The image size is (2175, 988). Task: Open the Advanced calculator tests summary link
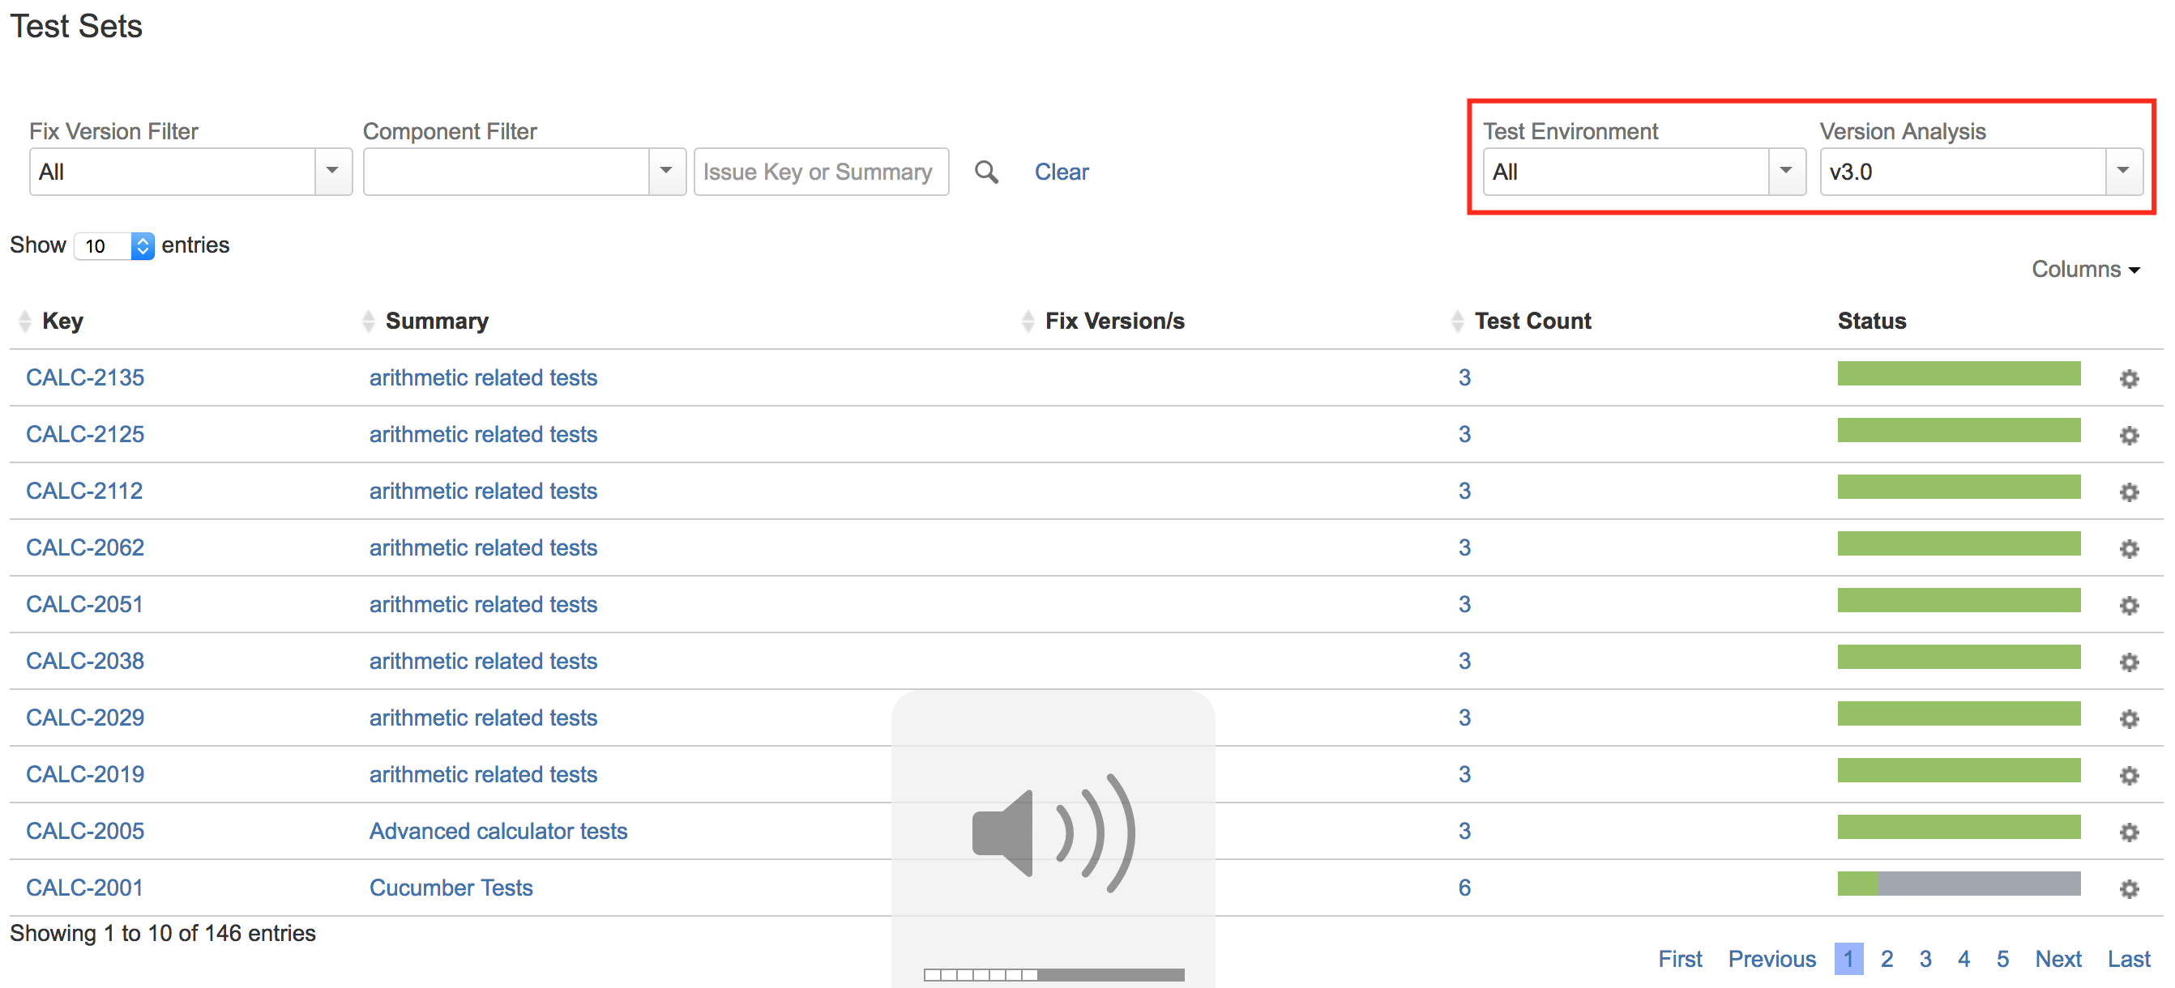[x=498, y=831]
